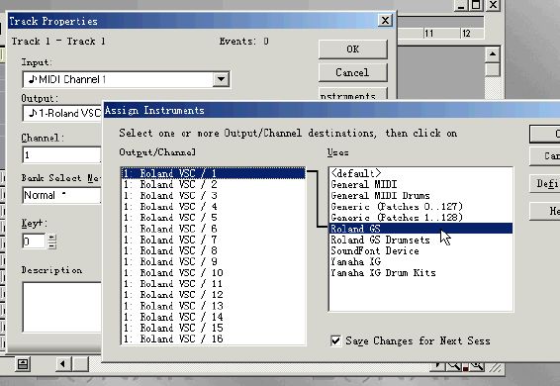Click measure 11 on the timeline ruler
The width and height of the screenshot is (560, 386).
tap(429, 34)
